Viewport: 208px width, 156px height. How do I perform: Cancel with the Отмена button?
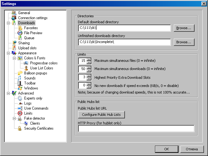[192, 149]
